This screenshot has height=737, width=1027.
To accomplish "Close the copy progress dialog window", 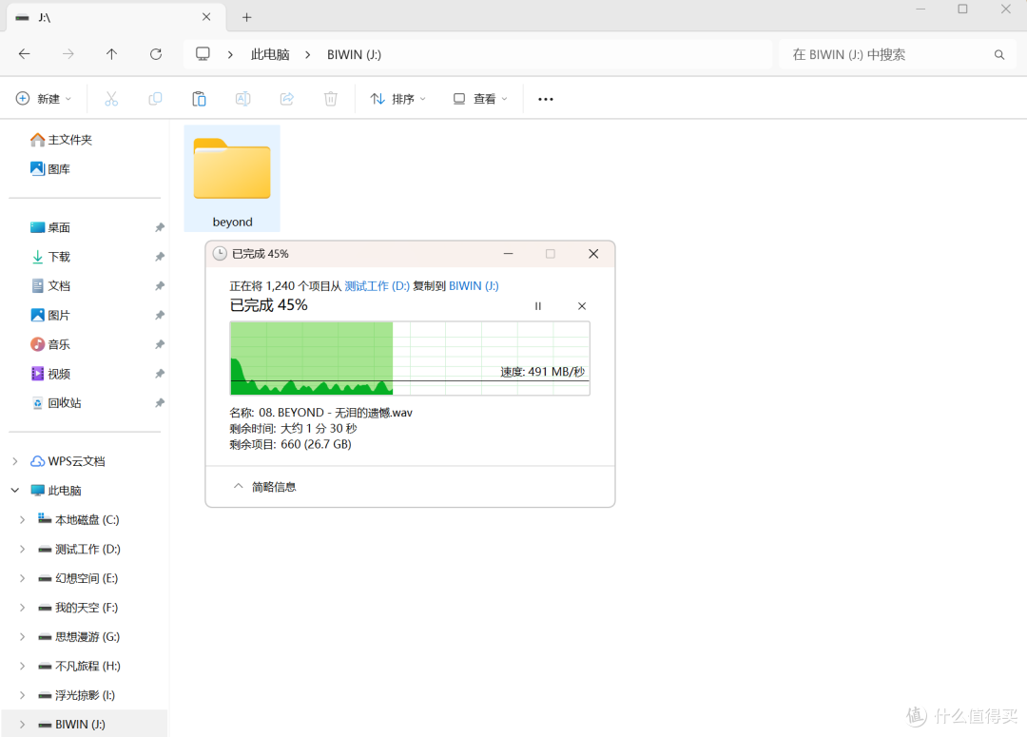I will tap(593, 254).
